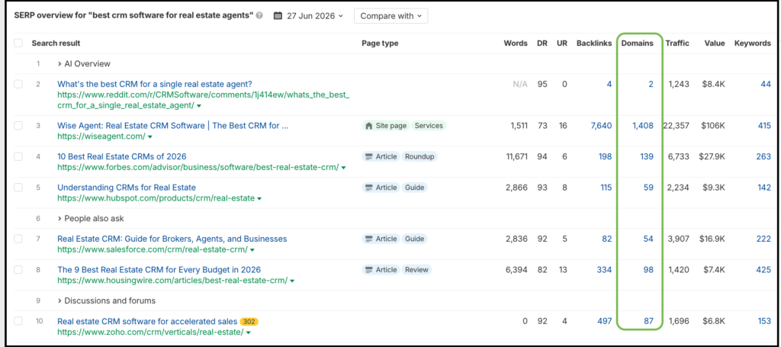Image resolution: width=781 pixels, height=347 pixels.
Task: Open the dropdown arrow after the HousingWire URL
Action: pos(292,281)
